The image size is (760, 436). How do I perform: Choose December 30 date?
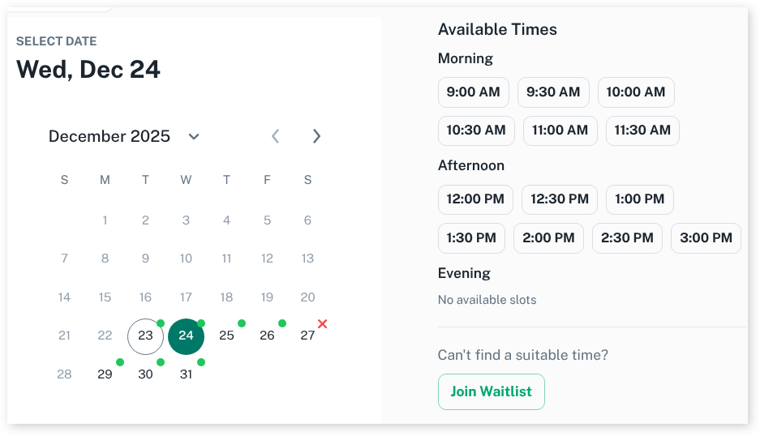pyautogui.click(x=145, y=374)
